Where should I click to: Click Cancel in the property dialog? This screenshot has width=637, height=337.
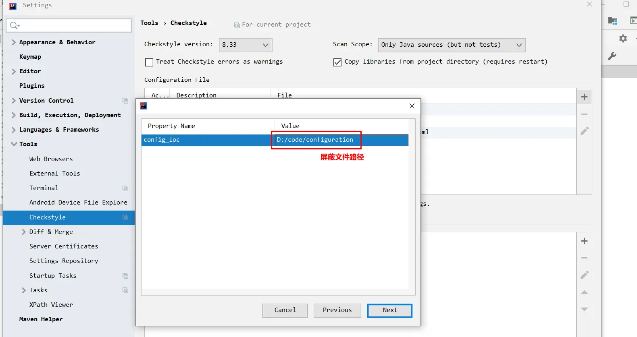click(285, 310)
